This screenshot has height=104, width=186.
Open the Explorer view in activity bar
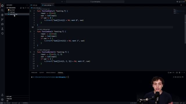coord(2,6)
